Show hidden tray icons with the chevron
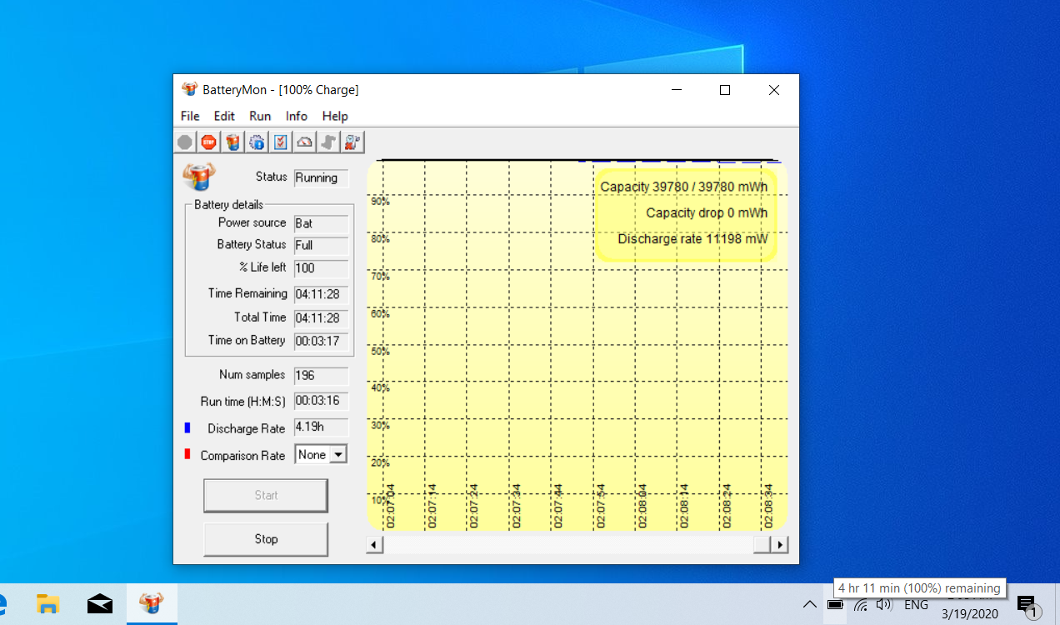Image resolution: width=1060 pixels, height=625 pixels. point(809,605)
